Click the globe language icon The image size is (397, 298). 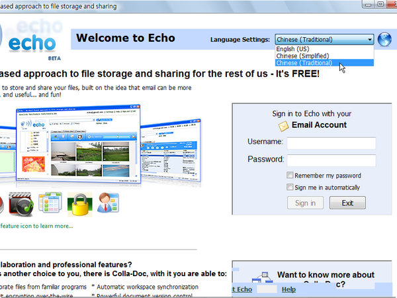[384, 40]
